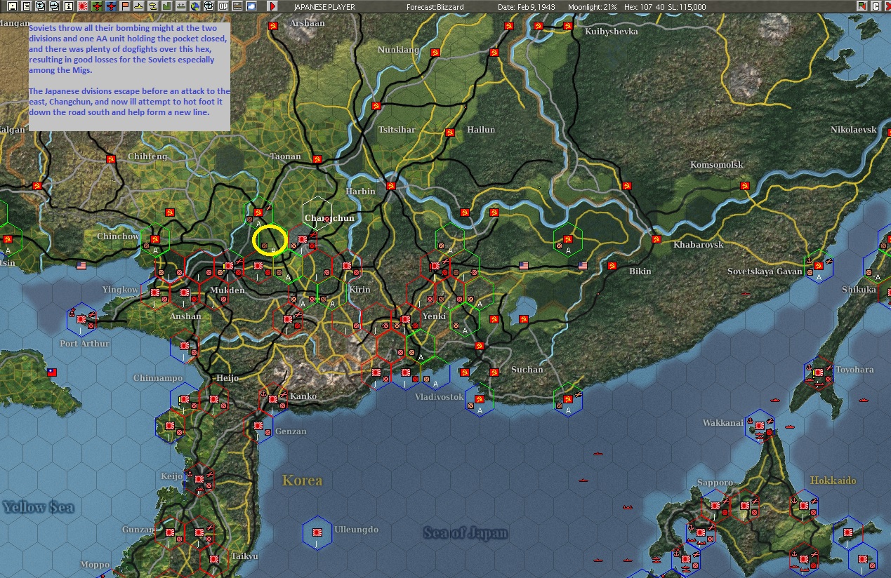Click the 'Korea' region label

pos(302,480)
